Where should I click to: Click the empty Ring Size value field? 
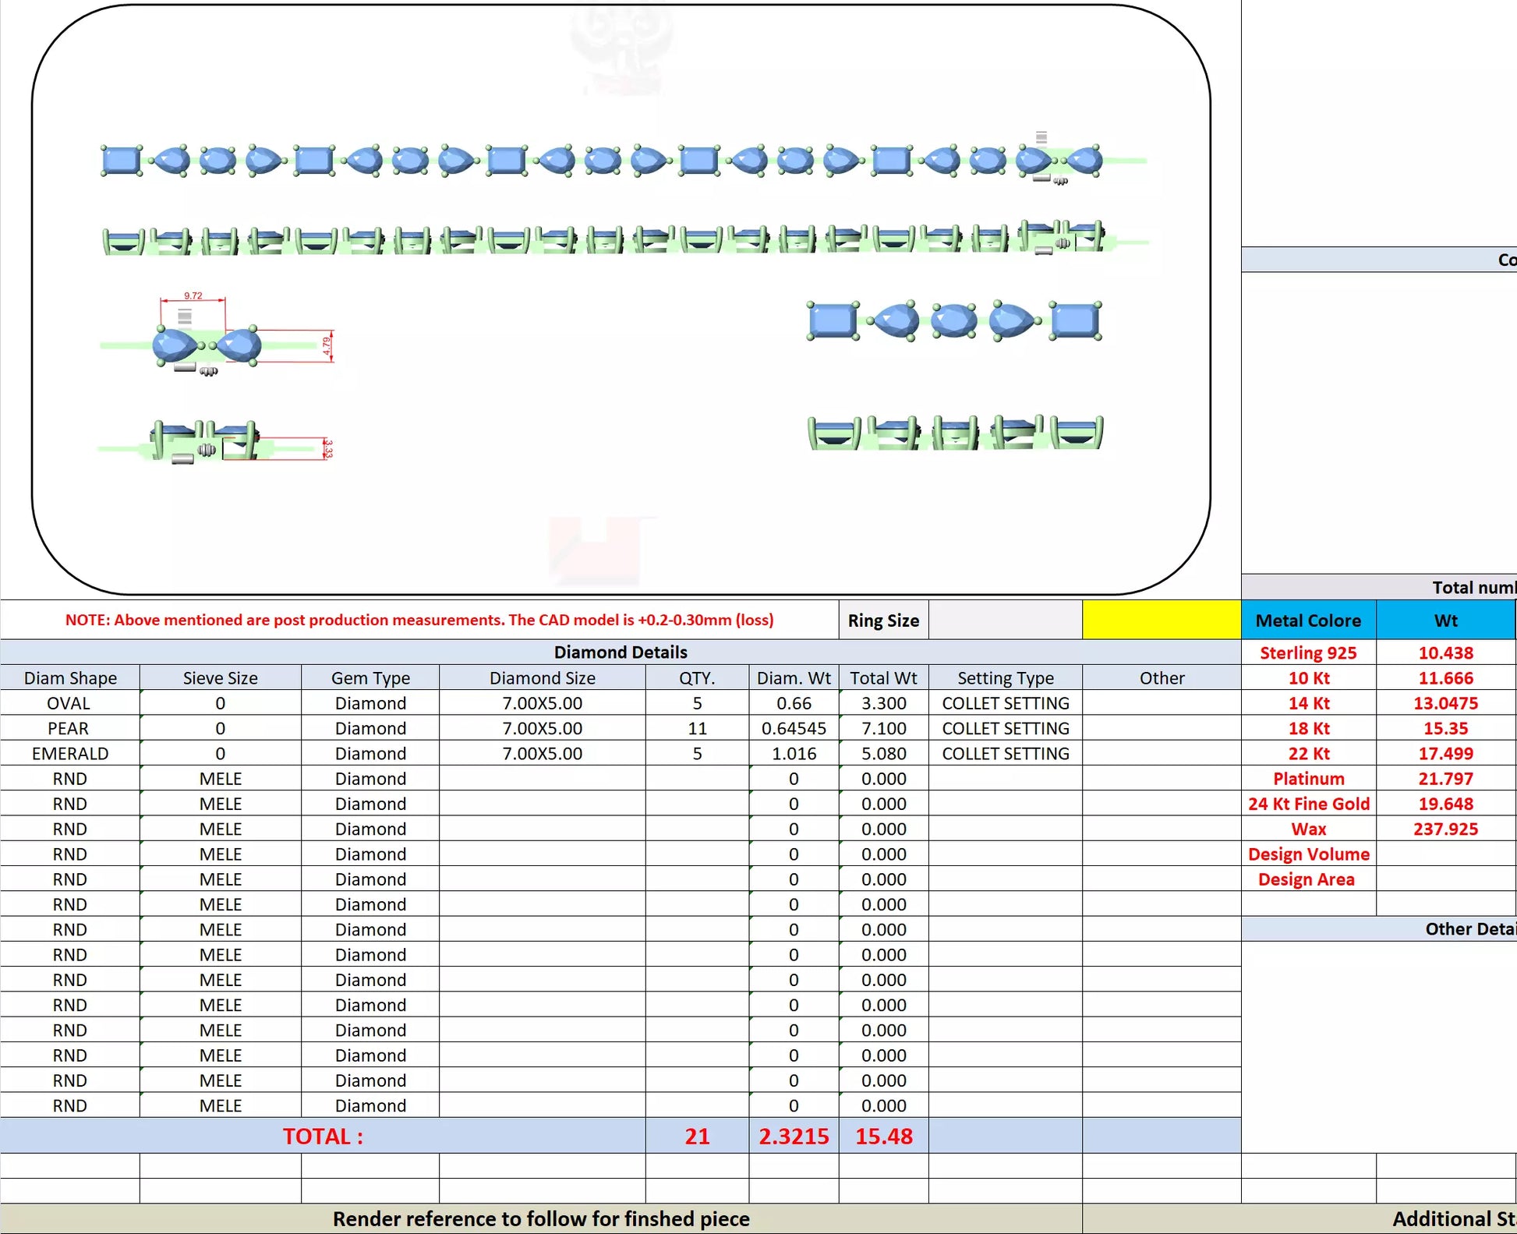[x=1005, y=620]
